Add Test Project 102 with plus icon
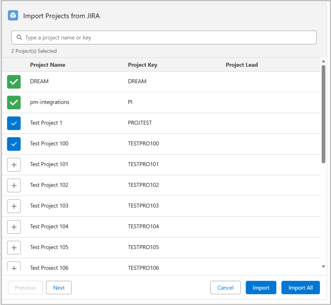This screenshot has width=331, height=305. (14, 185)
